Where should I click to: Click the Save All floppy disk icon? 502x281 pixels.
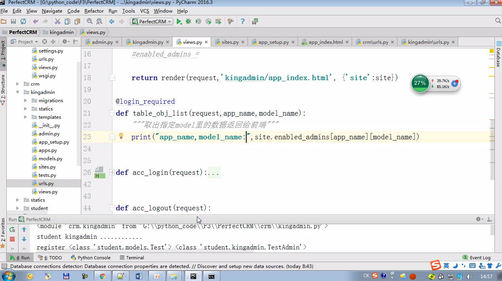(13, 21)
